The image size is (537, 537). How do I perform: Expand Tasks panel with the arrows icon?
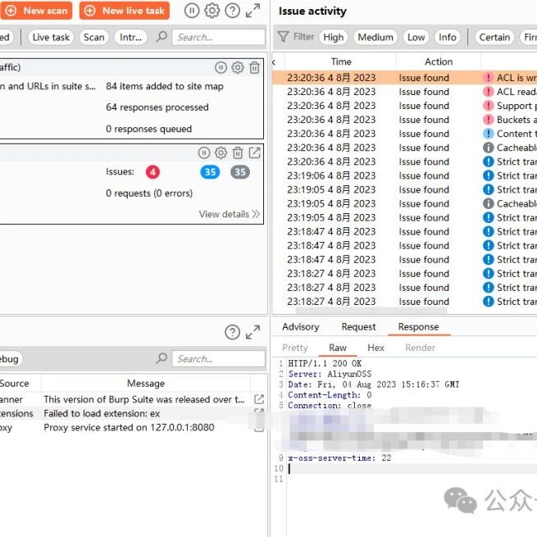click(x=253, y=11)
